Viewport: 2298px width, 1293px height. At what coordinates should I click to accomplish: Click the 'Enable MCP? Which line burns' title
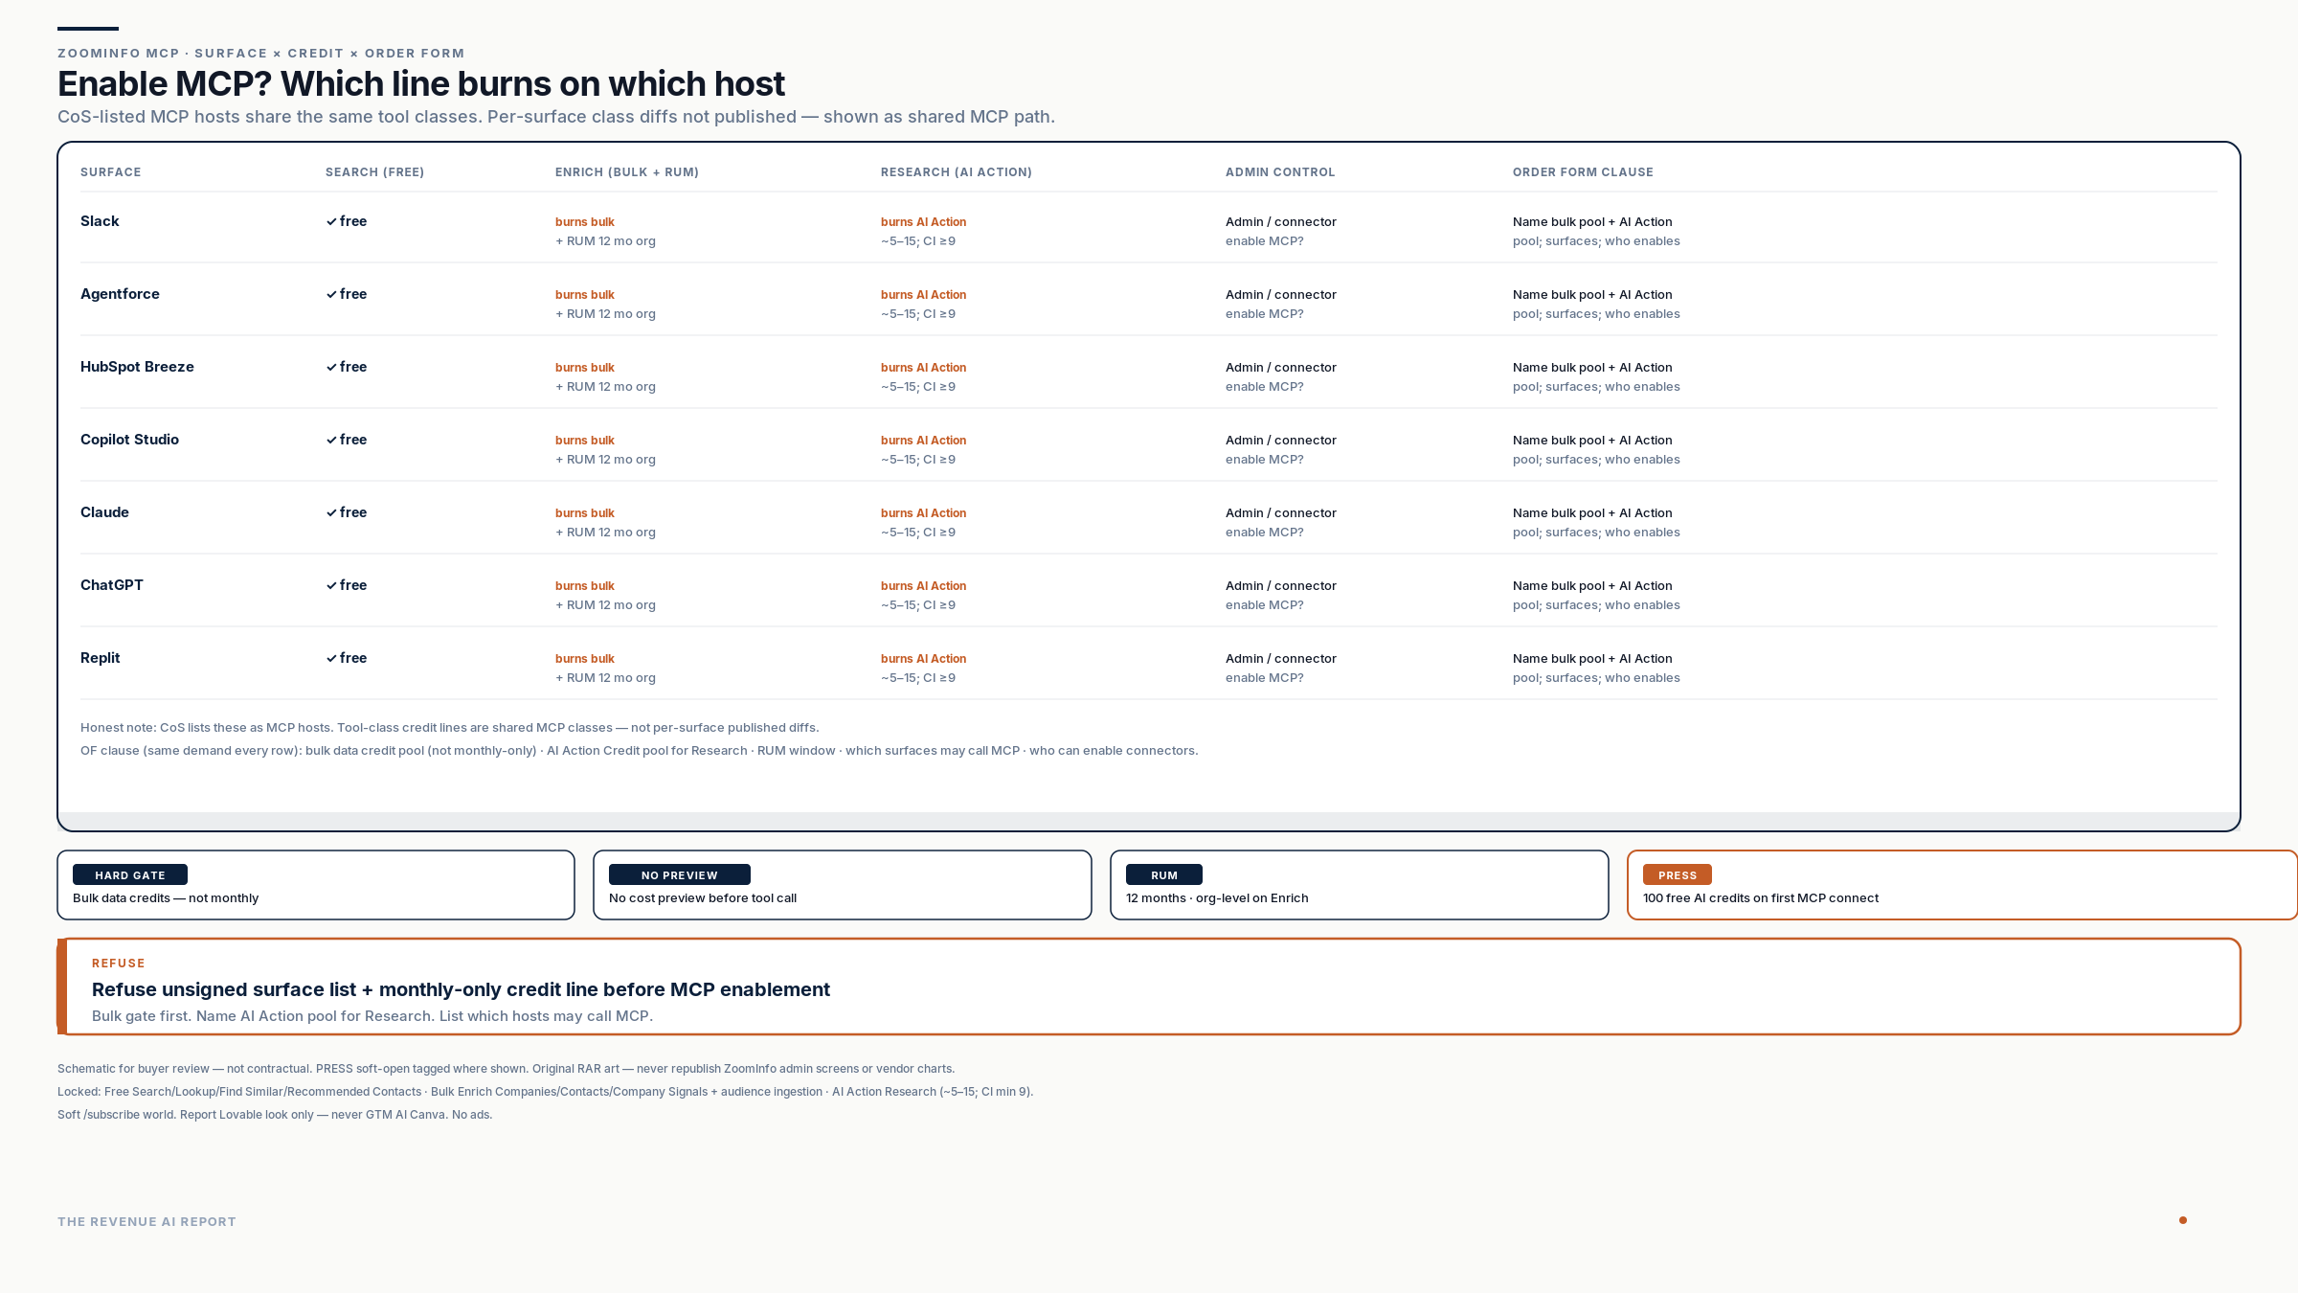(x=421, y=84)
